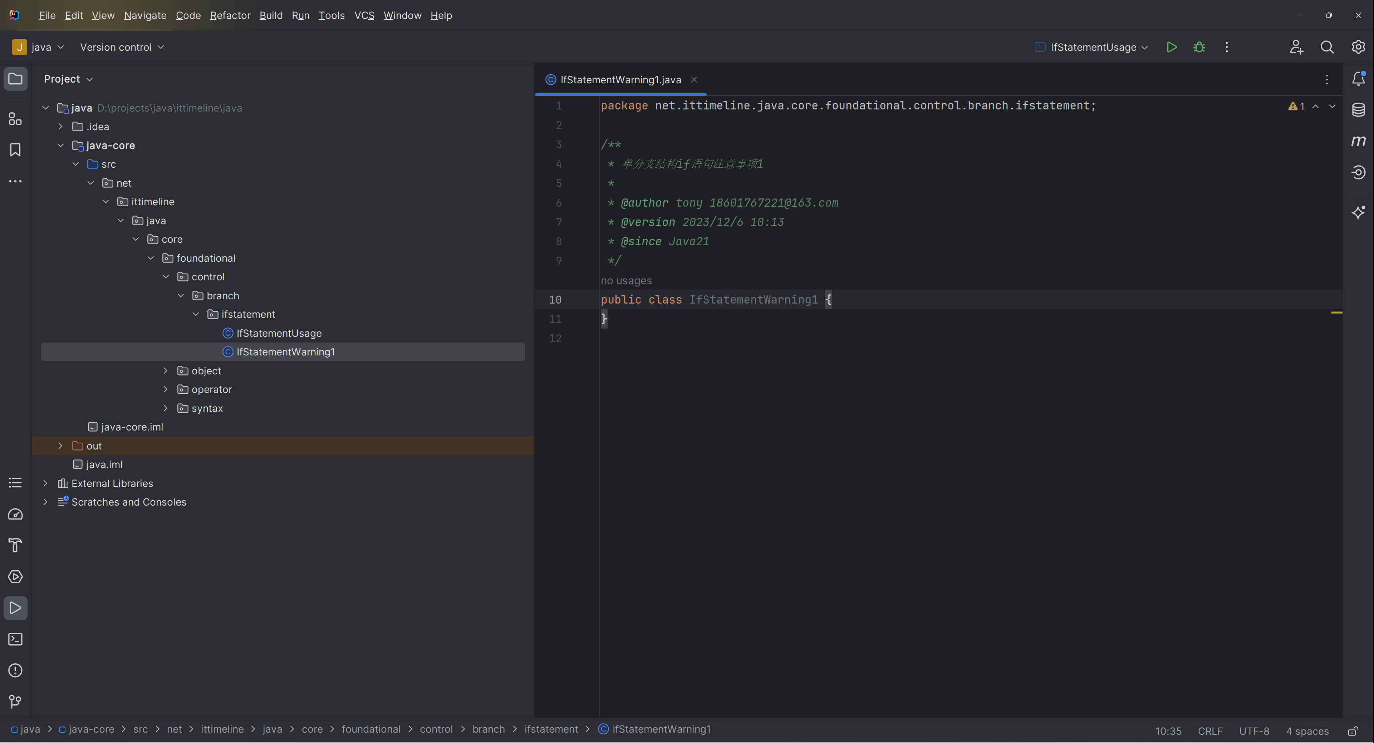Open the Profiler tool window
This screenshot has width=1374, height=743.
pos(15,514)
